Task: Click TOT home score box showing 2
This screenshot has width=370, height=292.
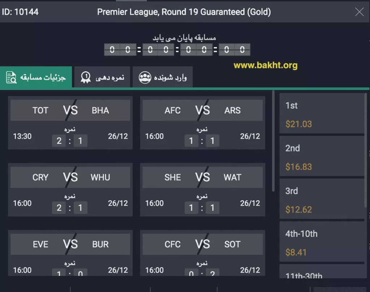Action: click(x=59, y=141)
